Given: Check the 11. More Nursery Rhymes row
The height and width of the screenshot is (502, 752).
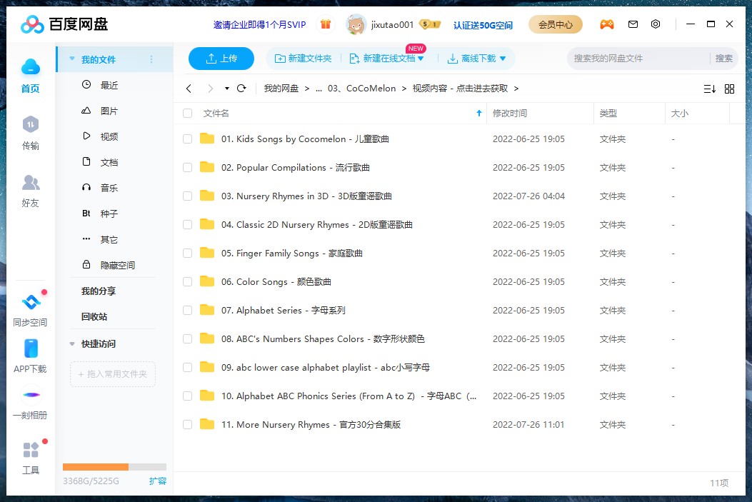Looking at the screenshot, I should [x=188, y=424].
